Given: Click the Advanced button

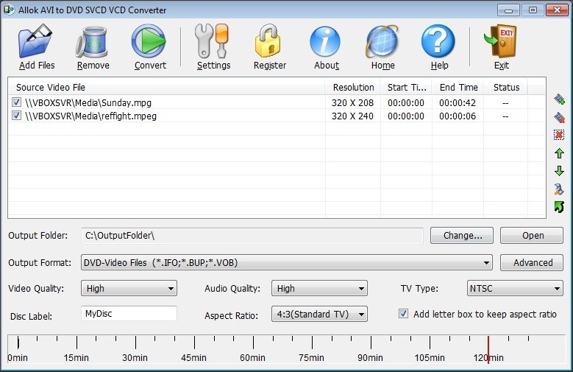Looking at the screenshot, I should pos(533,263).
